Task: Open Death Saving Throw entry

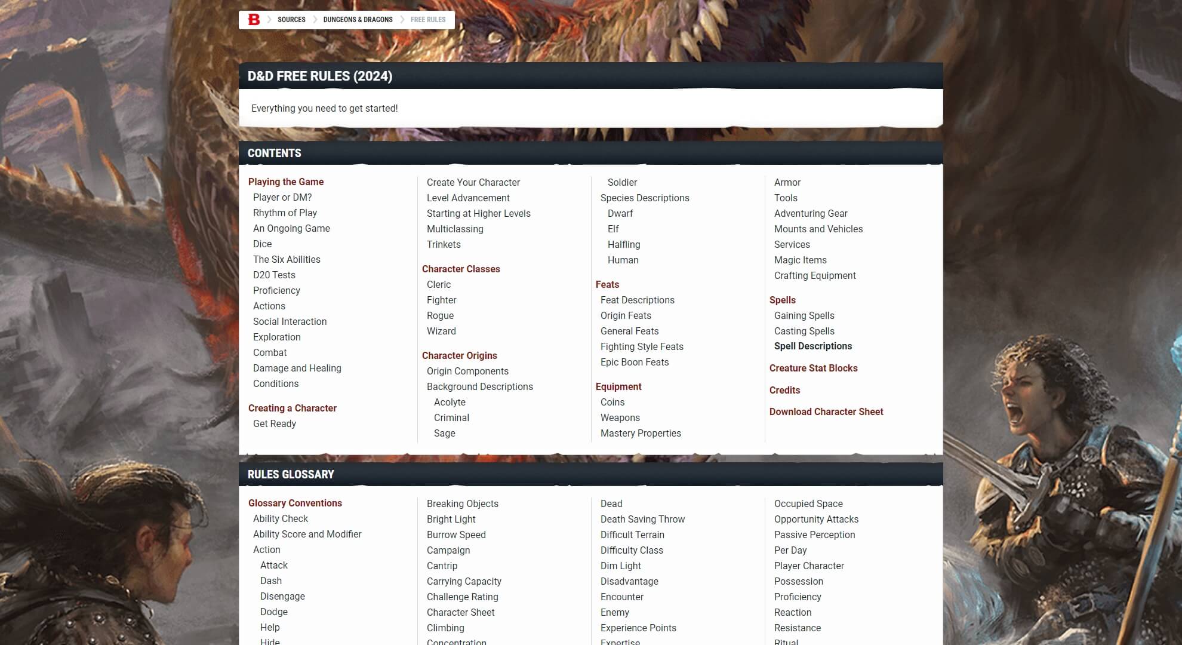Action: pyautogui.click(x=643, y=519)
